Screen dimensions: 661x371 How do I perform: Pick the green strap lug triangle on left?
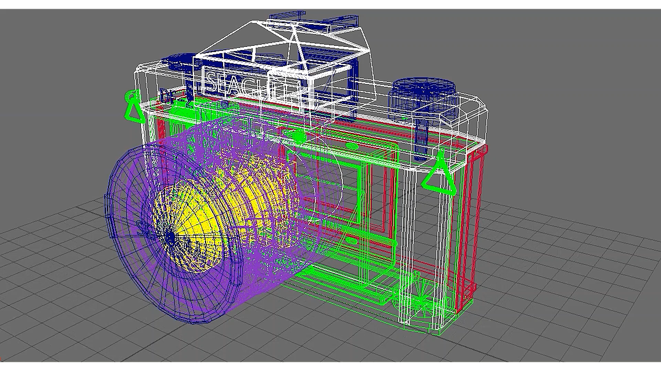(135, 107)
